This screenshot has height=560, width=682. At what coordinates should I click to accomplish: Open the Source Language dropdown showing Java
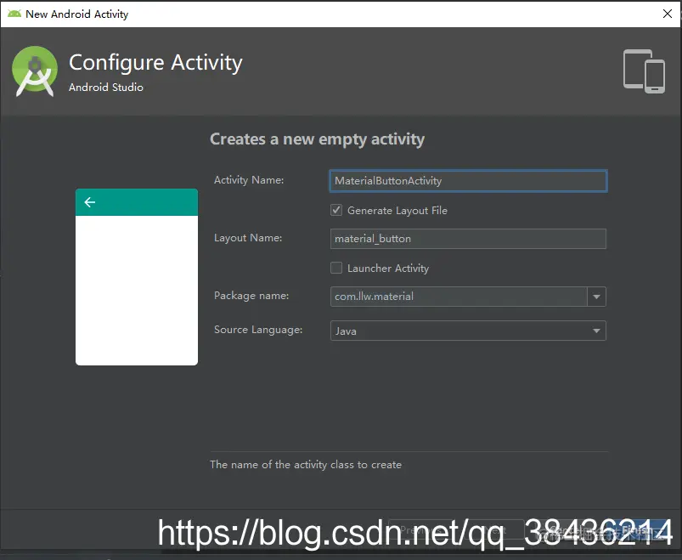pyautogui.click(x=468, y=331)
